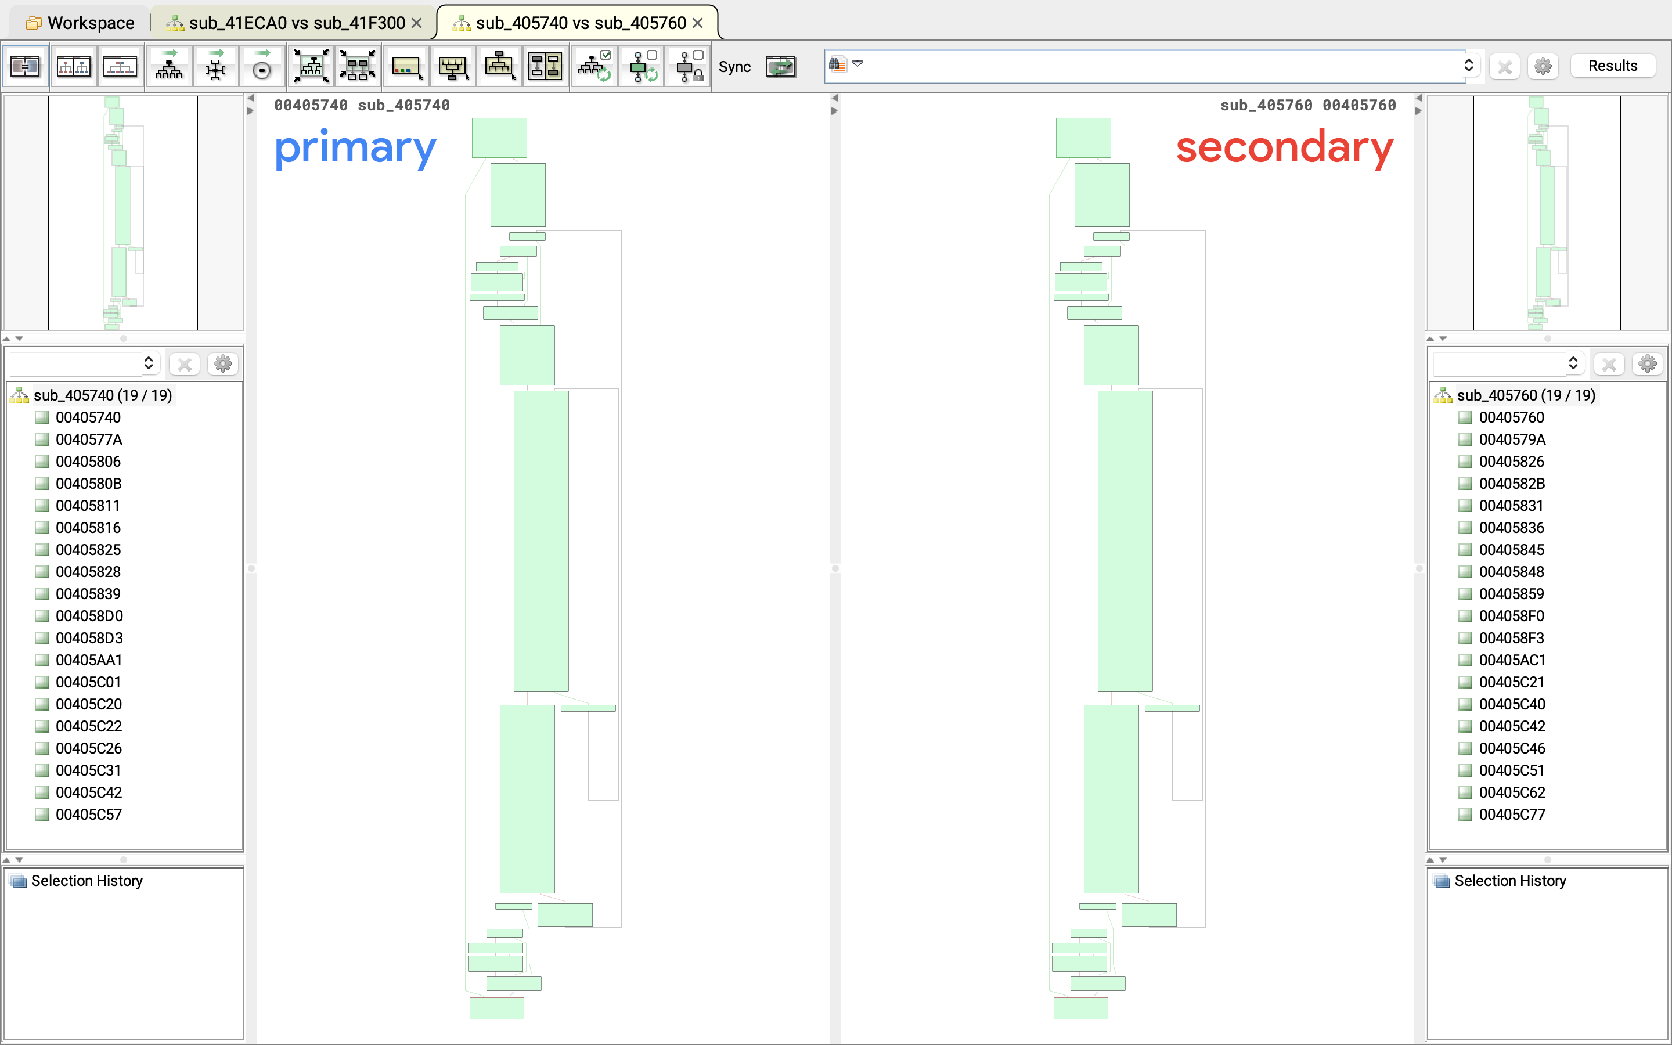Click the zoom to selected nodes icon
The height and width of the screenshot is (1045, 1672).
click(358, 67)
